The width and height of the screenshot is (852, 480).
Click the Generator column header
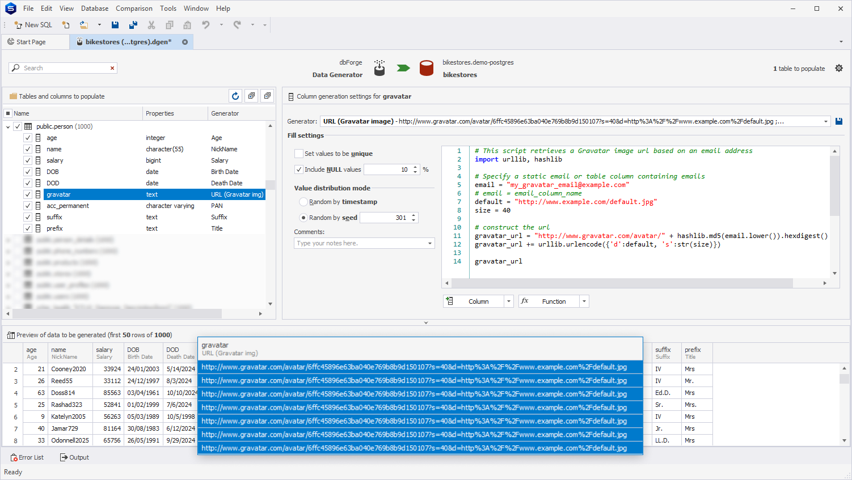pyautogui.click(x=237, y=113)
